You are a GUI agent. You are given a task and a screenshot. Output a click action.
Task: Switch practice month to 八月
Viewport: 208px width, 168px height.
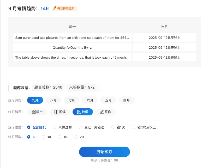[53, 100]
